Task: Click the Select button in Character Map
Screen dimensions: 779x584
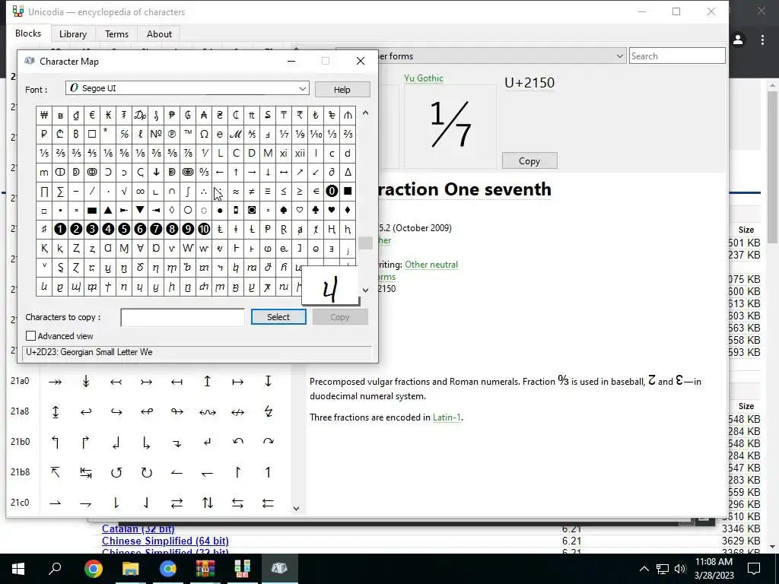Action: point(278,317)
